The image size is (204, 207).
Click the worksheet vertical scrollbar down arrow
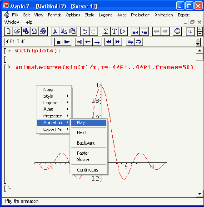(x=199, y=194)
